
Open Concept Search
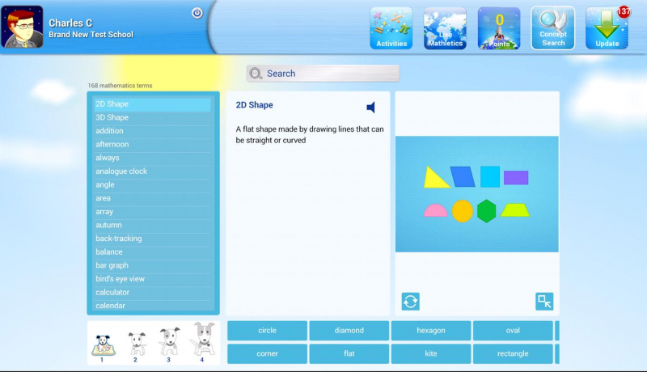(x=553, y=28)
